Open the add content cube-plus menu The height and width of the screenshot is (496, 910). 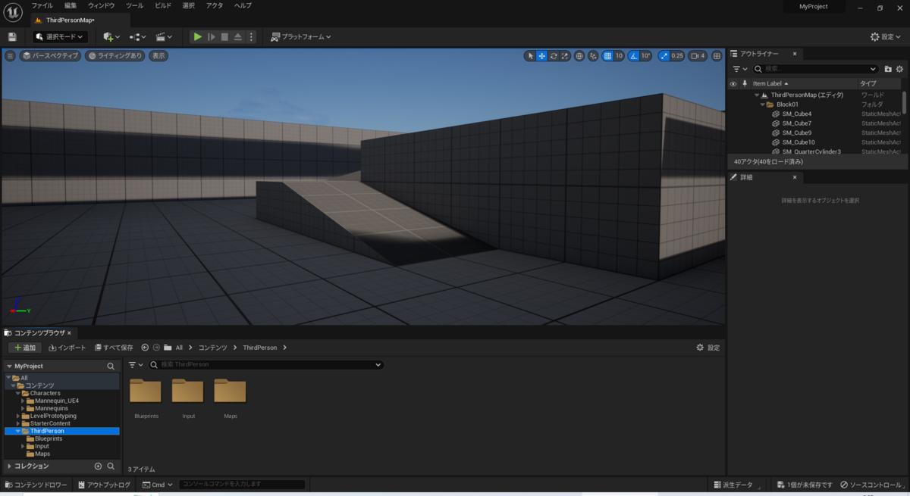click(x=111, y=36)
